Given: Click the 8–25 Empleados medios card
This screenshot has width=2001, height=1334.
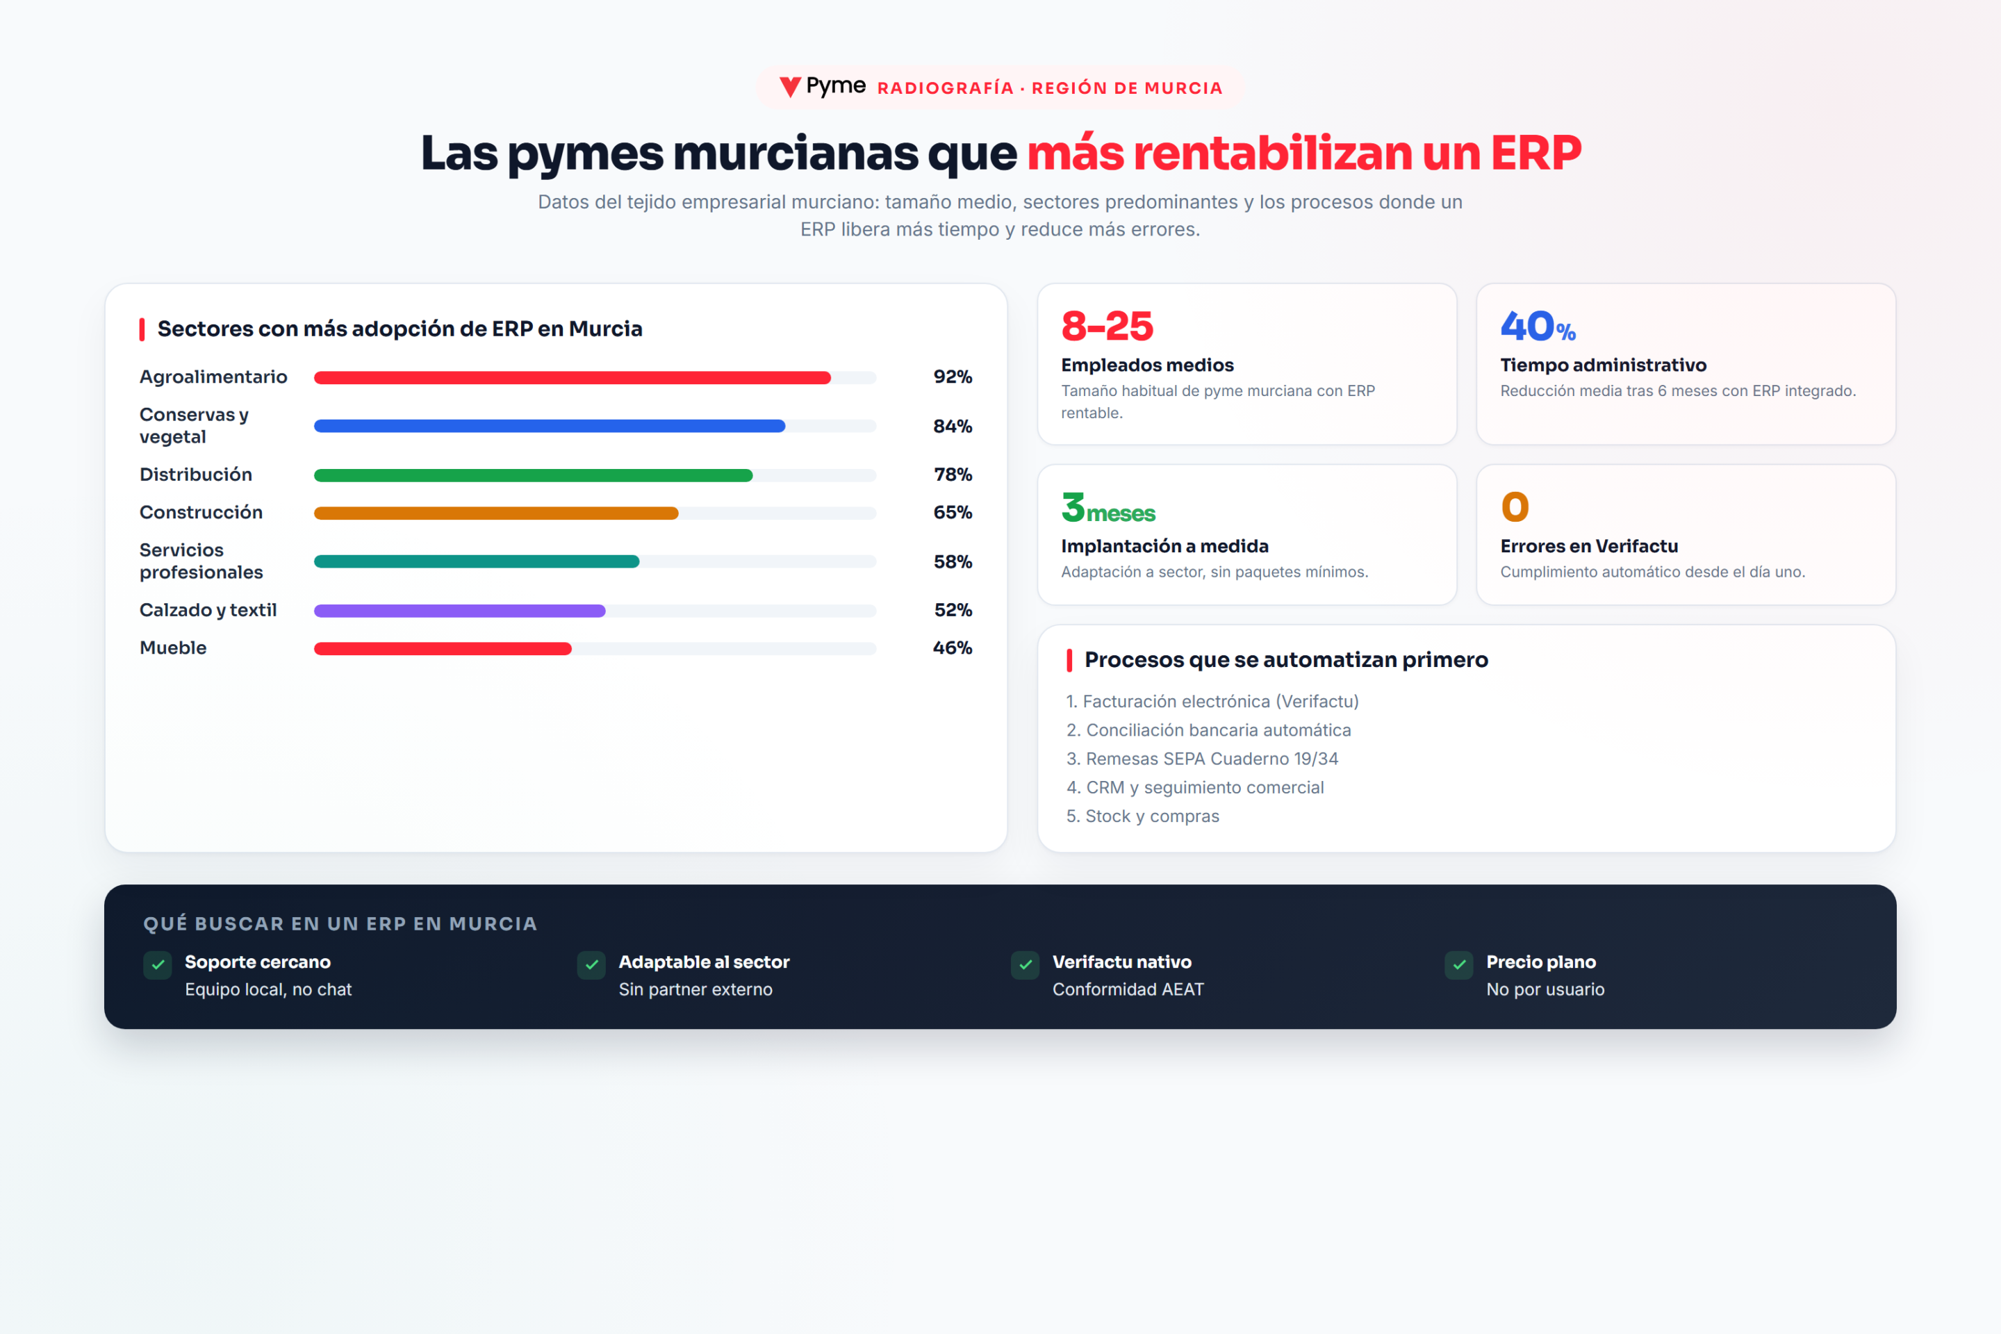Looking at the screenshot, I should point(1247,364).
